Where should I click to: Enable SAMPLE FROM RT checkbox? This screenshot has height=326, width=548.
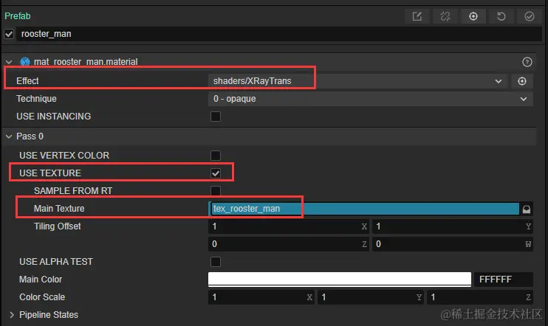coord(216,191)
